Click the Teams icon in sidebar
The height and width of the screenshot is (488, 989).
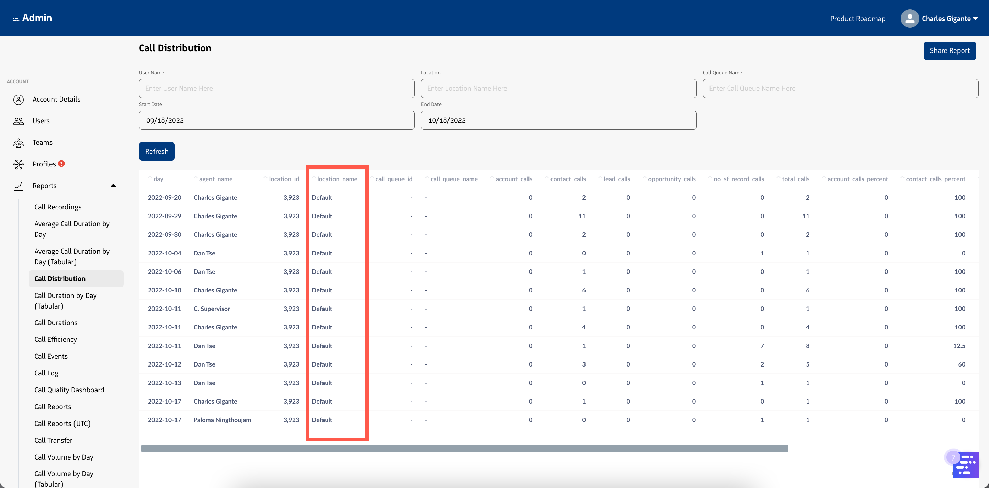click(x=19, y=143)
